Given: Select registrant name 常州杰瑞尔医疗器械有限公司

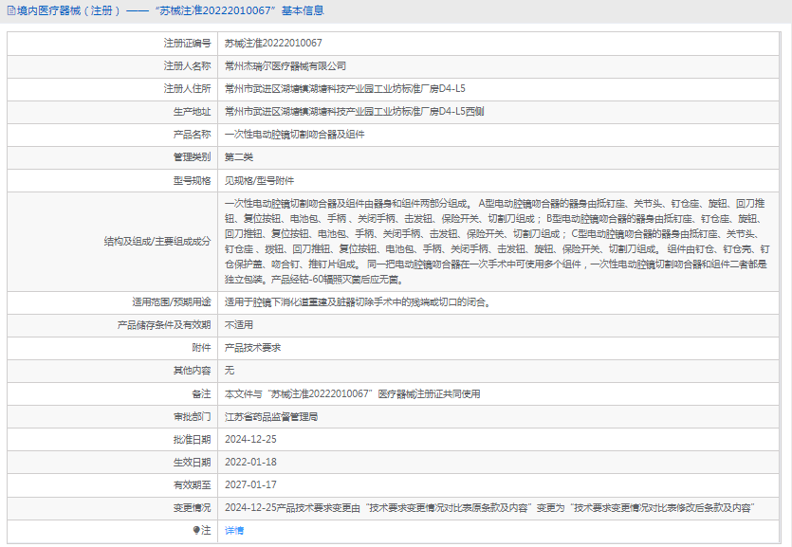Looking at the screenshot, I should pyautogui.click(x=285, y=66).
